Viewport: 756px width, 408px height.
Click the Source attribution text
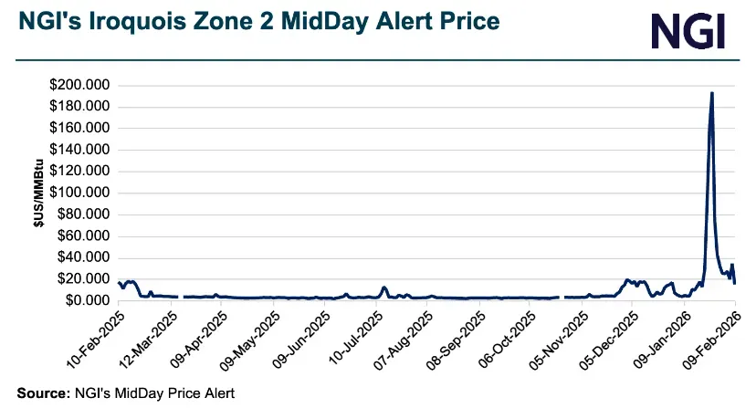(x=124, y=393)
